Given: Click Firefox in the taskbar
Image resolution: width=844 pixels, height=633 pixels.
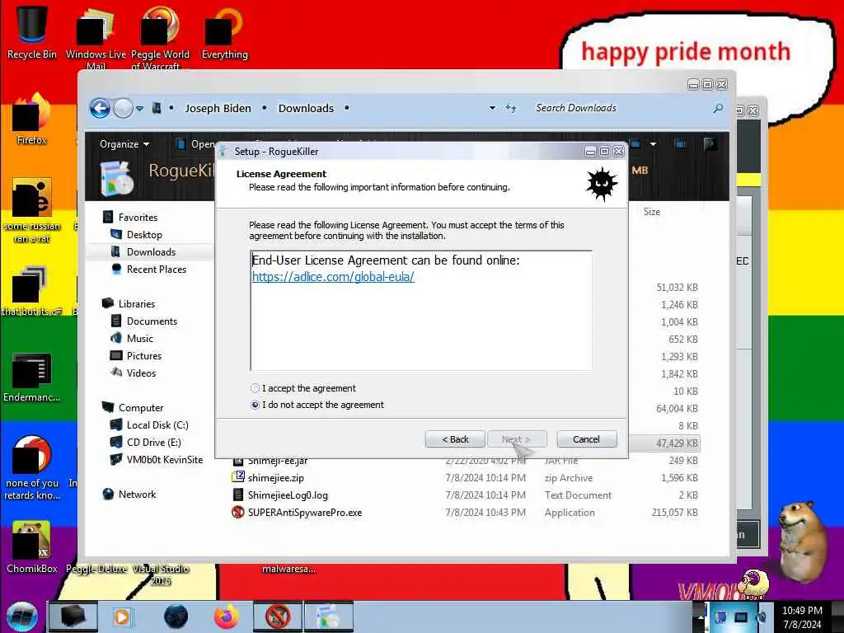Looking at the screenshot, I should point(227,617).
